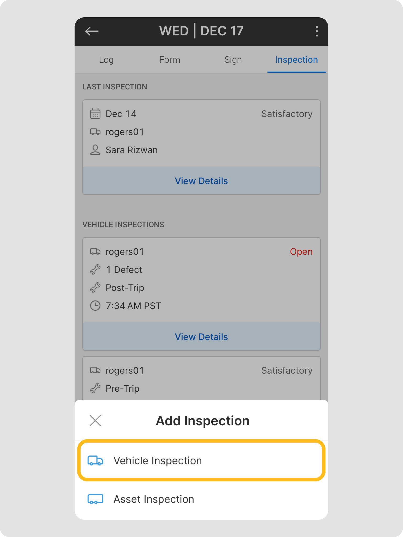Open the Form tab
The height and width of the screenshot is (537, 403).
pos(170,60)
